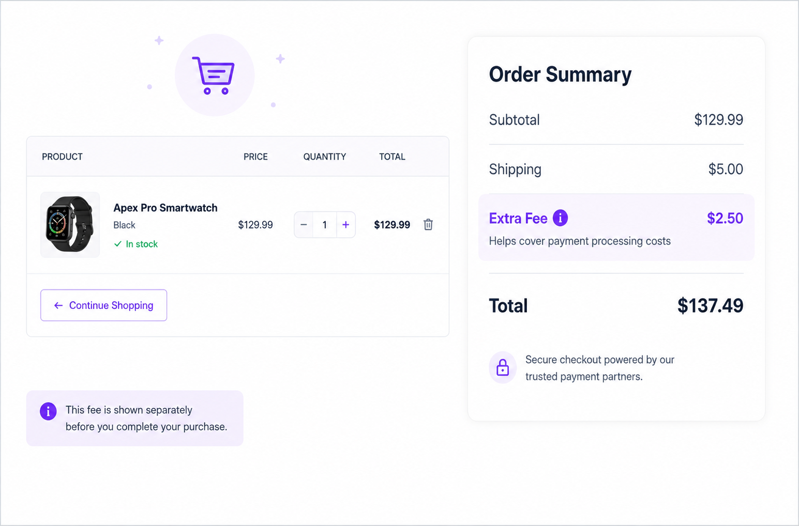Click the Extra Fee label

point(518,218)
